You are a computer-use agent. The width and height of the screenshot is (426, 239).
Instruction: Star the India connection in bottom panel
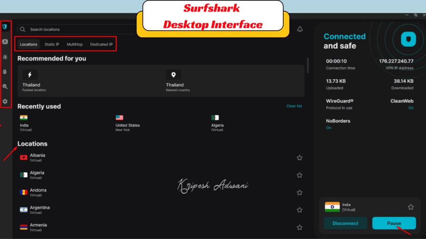[x=410, y=207]
